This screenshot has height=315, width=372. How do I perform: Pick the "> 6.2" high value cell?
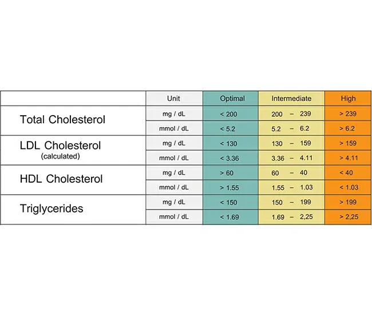coord(348,129)
